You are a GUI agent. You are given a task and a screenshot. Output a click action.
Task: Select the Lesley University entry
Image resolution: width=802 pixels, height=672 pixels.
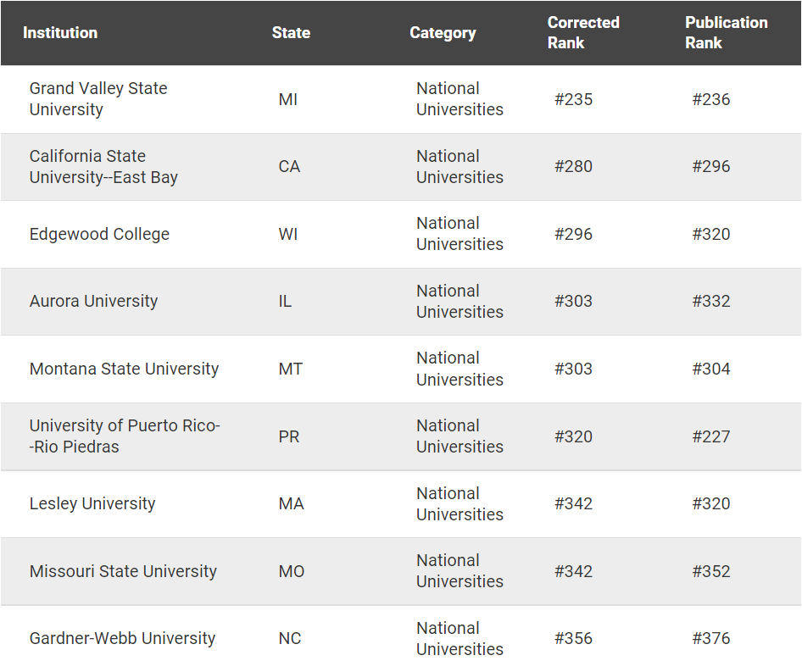[92, 504]
